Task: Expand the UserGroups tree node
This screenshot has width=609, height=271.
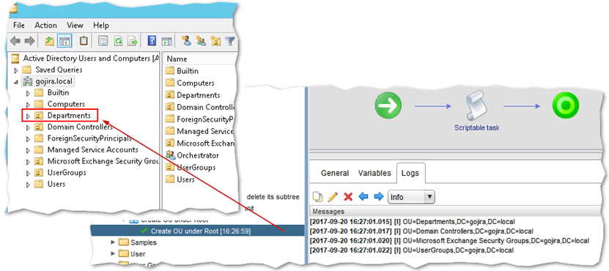Action: pos(28,173)
